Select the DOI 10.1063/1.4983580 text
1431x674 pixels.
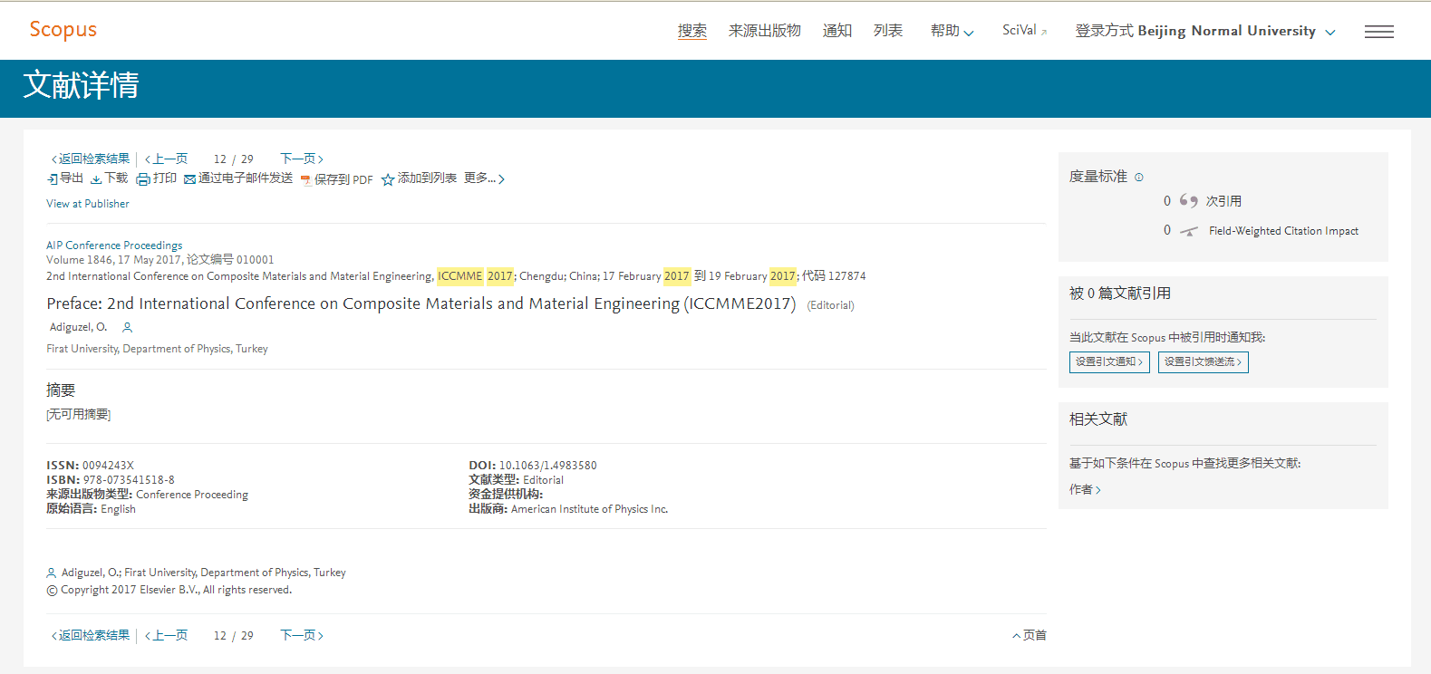pos(548,466)
